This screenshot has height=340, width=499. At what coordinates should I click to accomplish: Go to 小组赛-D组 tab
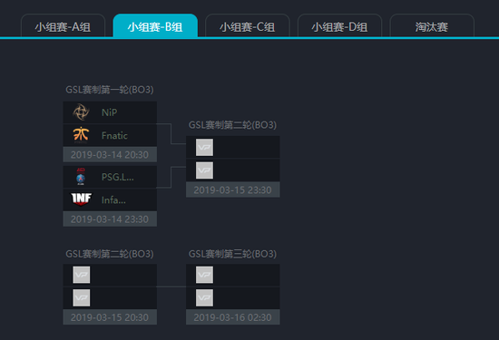click(339, 25)
